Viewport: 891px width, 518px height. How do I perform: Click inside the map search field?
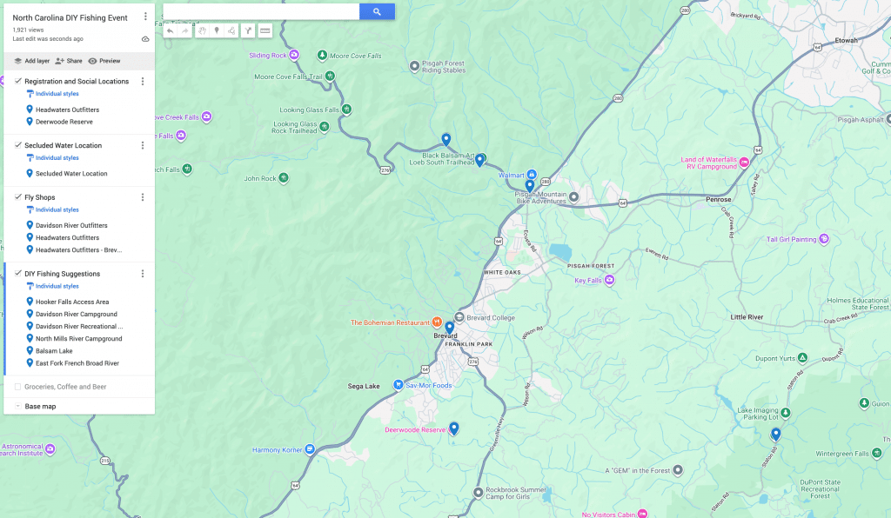[x=261, y=11]
